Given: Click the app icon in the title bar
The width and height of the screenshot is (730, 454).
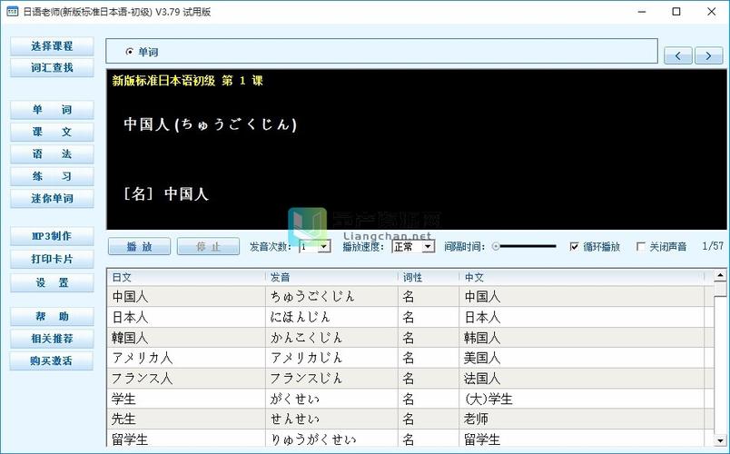Looking at the screenshot, I should [x=13, y=12].
